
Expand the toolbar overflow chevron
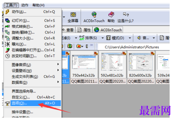[x=92, y=45]
